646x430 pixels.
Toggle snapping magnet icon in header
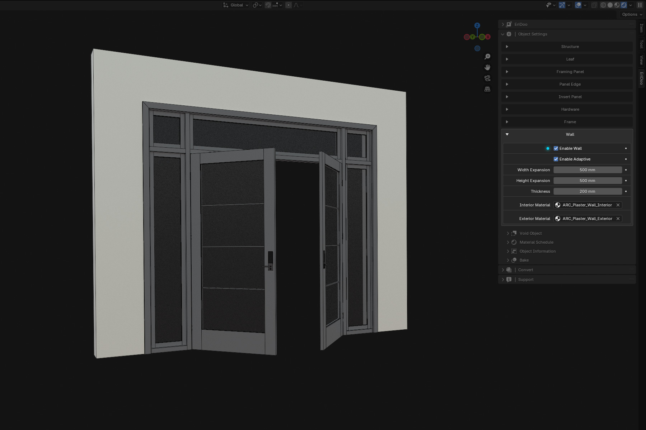click(x=268, y=5)
